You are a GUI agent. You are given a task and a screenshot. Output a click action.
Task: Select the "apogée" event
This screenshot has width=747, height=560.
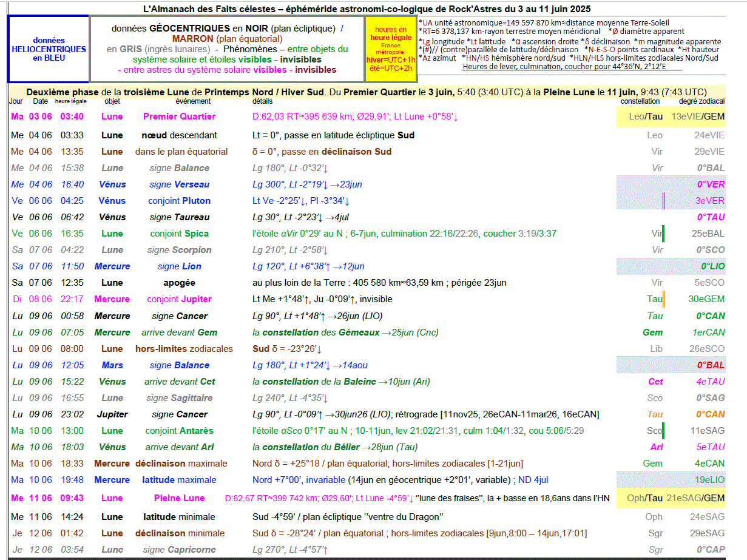point(179,283)
